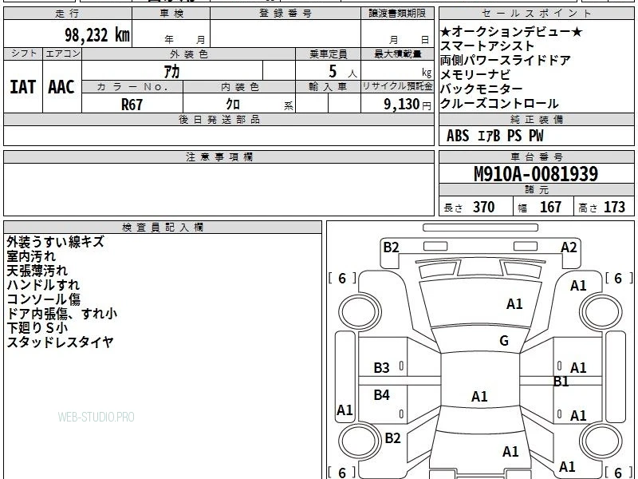Click the 検査員記入欄 section header
638x479 pixels.
(x=163, y=228)
